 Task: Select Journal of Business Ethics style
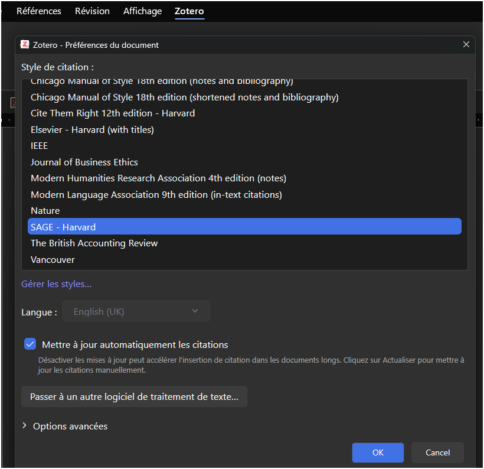244,162
